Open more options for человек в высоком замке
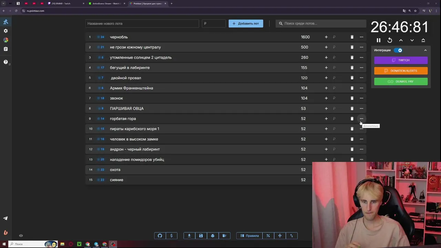This screenshot has height=248, width=441. 361,139
